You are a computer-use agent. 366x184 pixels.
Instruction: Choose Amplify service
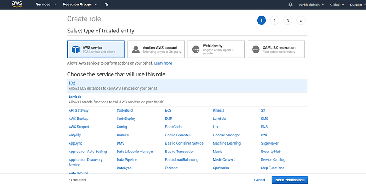[75, 135]
